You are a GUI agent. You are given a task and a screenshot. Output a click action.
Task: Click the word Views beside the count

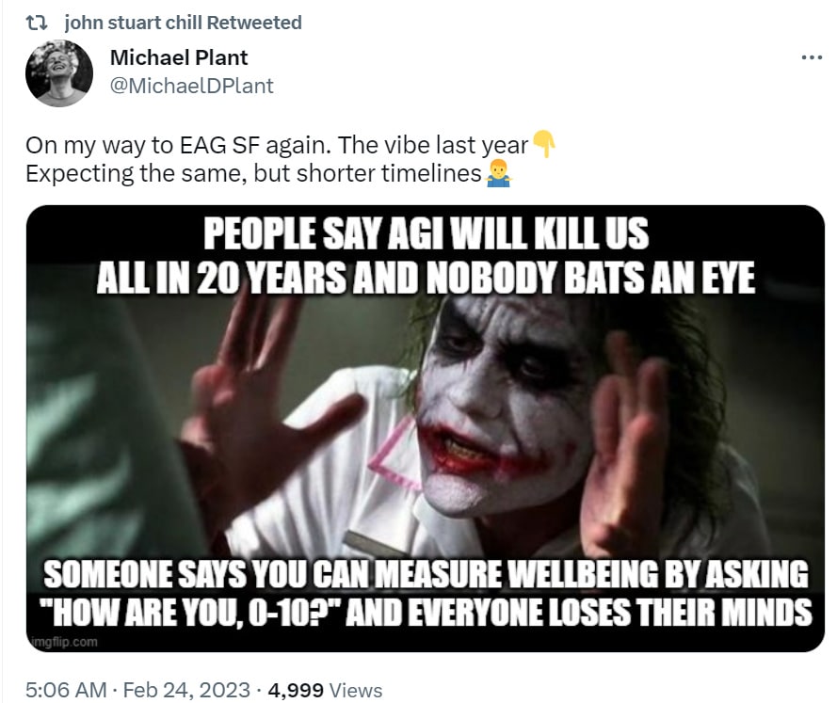pyautogui.click(x=356, y=690)
